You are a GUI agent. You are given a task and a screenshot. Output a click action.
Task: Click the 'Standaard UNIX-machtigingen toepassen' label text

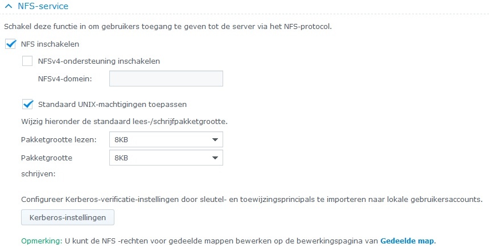pyautogui.click(x=112, y=104)
